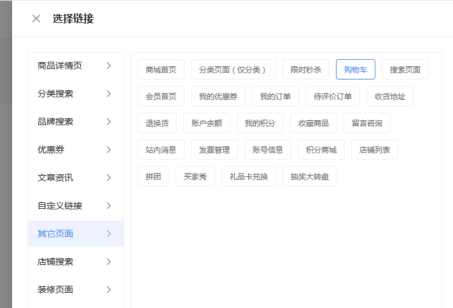
Task: Expand the chevron next to 商品详情页
Action: click(x=109, y=66)
